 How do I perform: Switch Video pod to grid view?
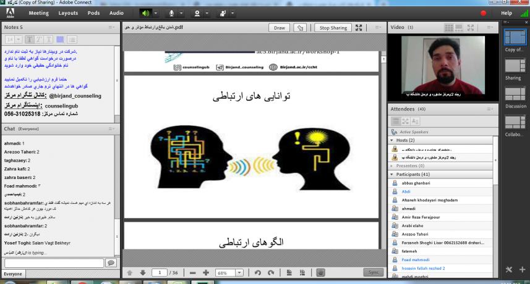pos(449,28)
